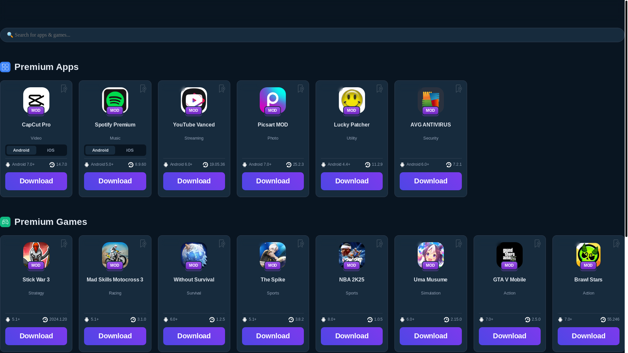Download NBA 2K25
The height and width of the screenshot is (353, 628).
(352, 336)
